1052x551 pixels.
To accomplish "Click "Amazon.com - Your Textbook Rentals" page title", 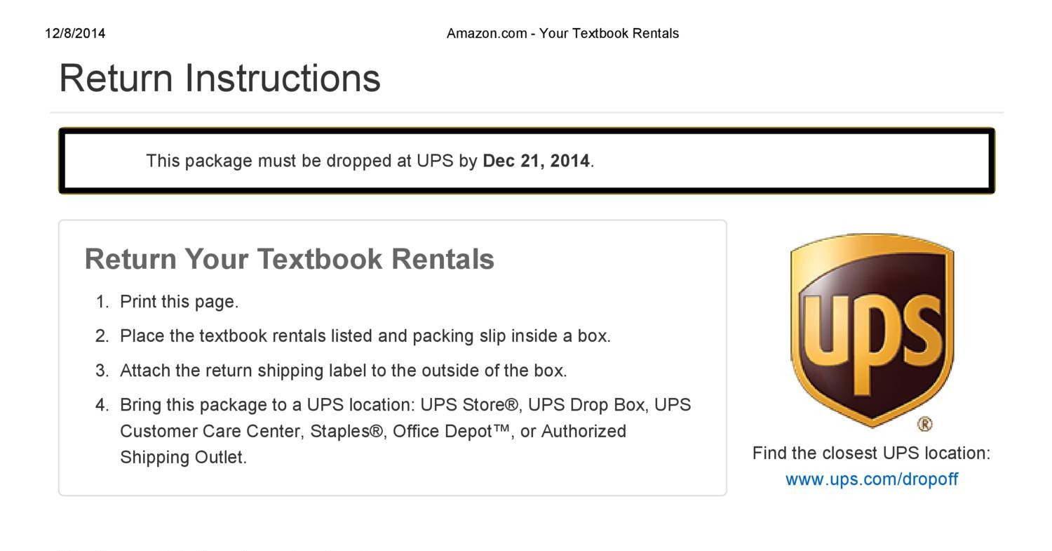I will pos(562,34).
